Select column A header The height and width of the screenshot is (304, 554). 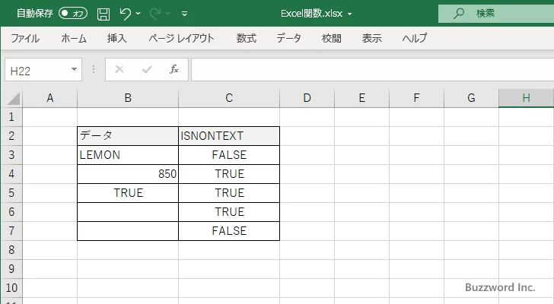coord(49,98)
